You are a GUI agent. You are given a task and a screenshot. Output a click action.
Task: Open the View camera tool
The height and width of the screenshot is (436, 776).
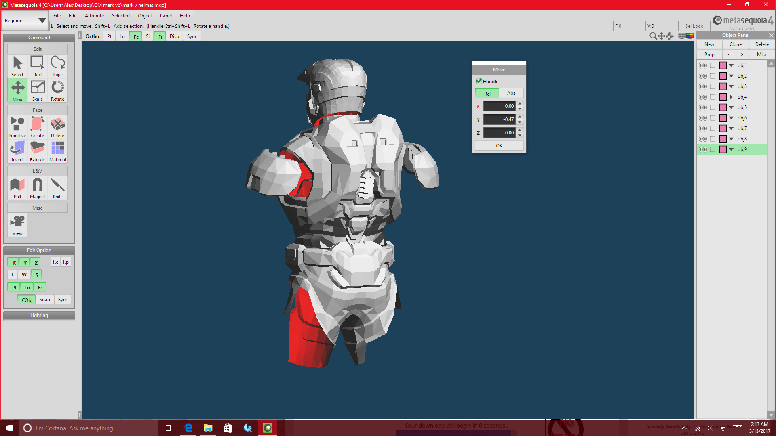pos(17,225)
